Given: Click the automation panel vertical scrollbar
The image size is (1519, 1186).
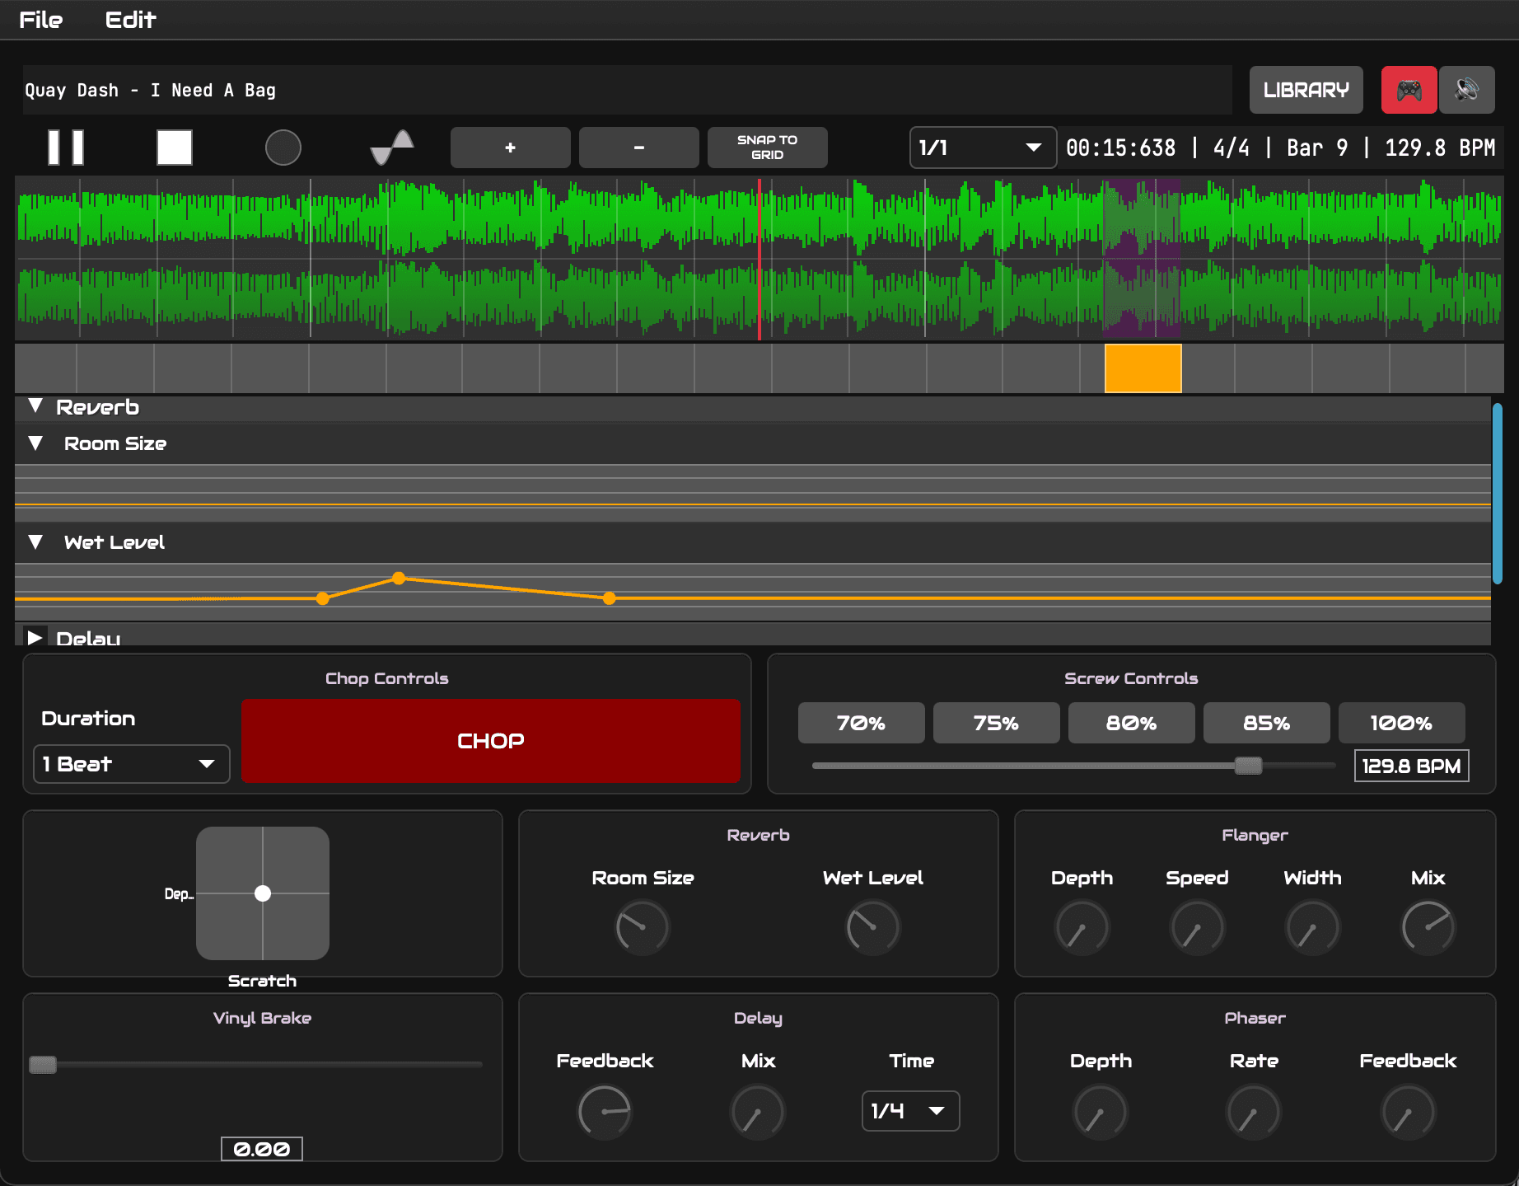Looking at the screenshot, I should pos(1498,494).
